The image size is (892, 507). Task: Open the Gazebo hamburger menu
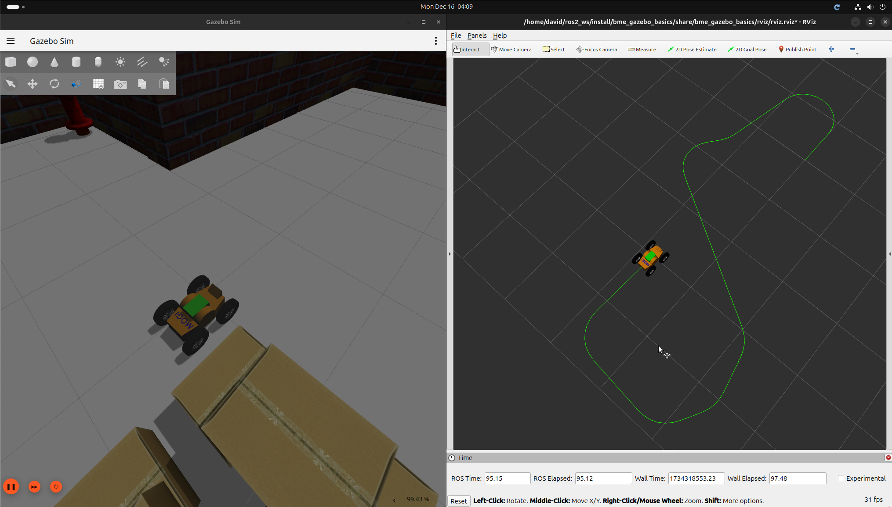pyautogui.click(x=11, y=41)
